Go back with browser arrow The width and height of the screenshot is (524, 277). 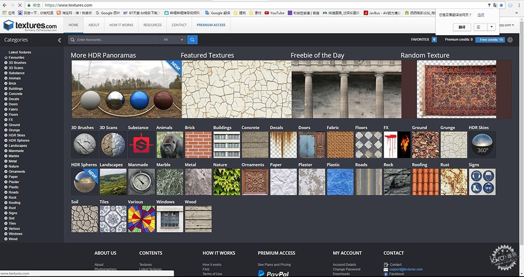pyautogui.click(x=5, y=5)
